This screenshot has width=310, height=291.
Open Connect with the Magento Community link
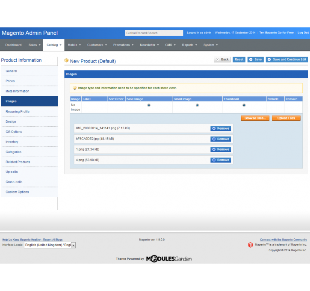(x=283, y=240)
